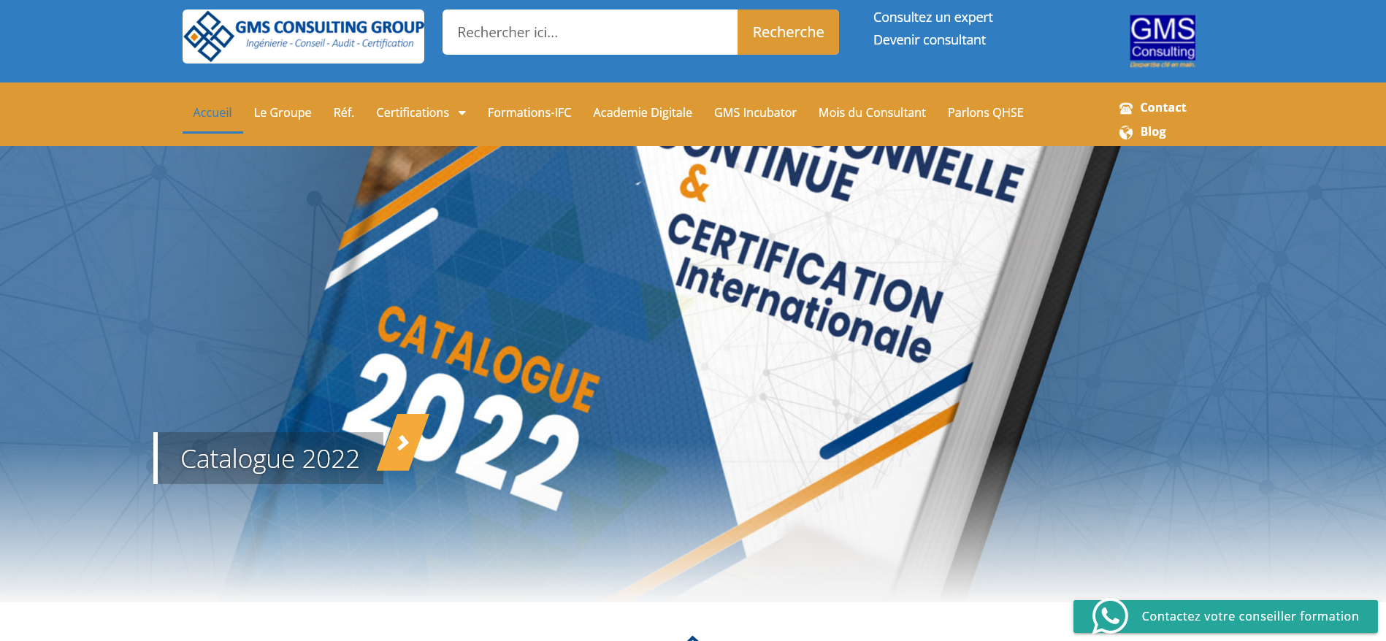The height and width of the screenshot is (641, 1386).
Task: Go to the Réf. page
Action: 344,112
